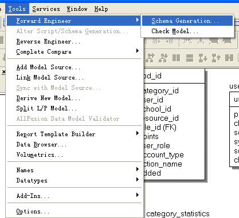Open the Window menu
239x218 pixels.
click(77, 9)
